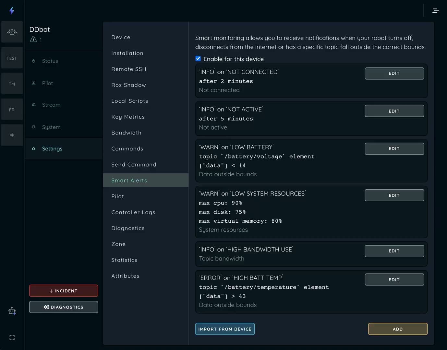Toggle fullscreen with the corner-brackets icon
447x350 pixels.
click(12, 338)
